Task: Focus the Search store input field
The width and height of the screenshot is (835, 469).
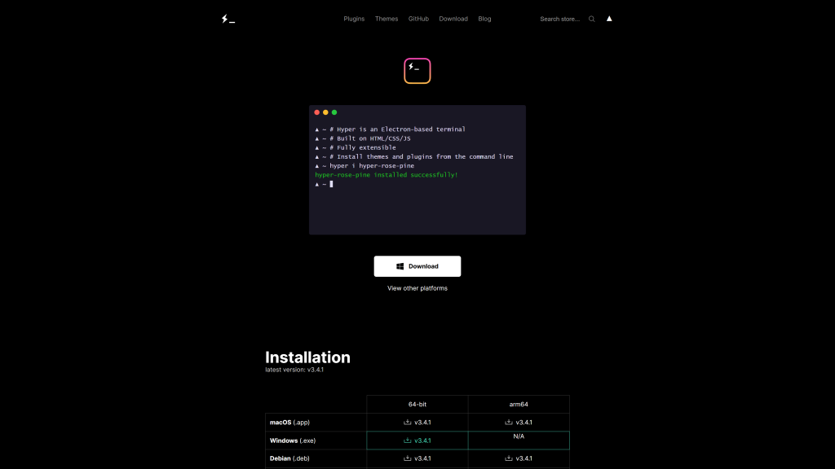Action: coord(561,20)
